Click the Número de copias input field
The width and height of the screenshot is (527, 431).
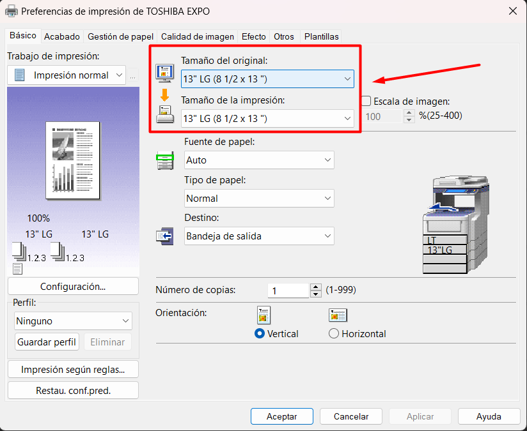[x=288, y=291]
